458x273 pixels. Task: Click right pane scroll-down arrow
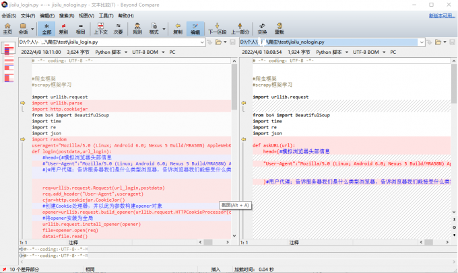[x=453, y=212]
